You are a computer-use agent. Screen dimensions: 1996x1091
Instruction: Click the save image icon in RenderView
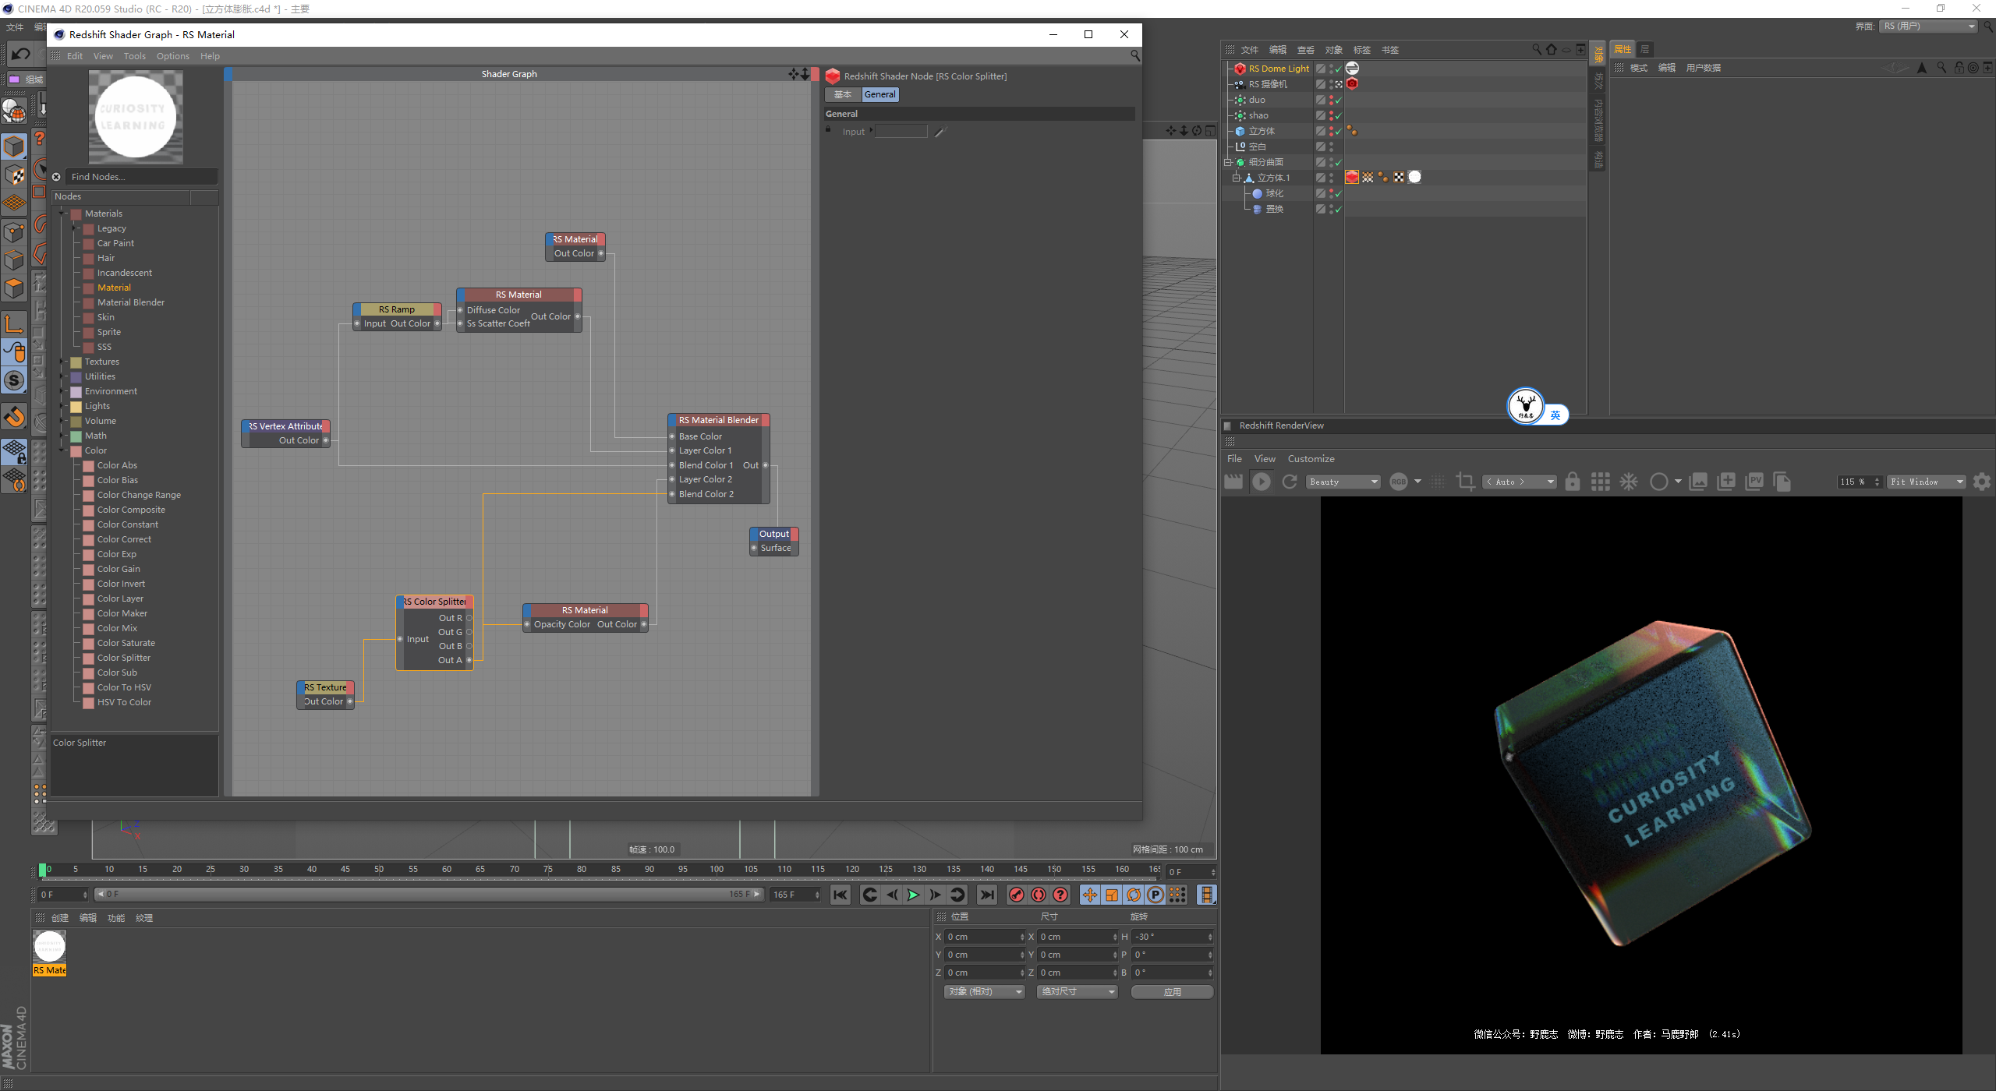tap(1697, 482)
